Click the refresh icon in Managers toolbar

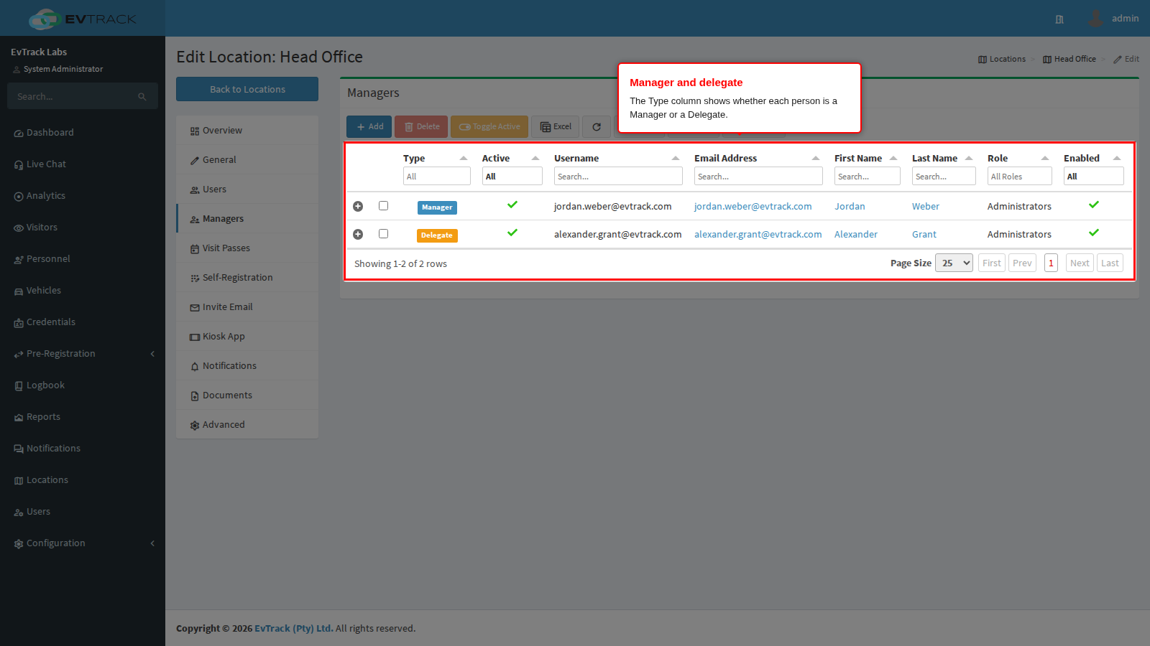click(597, 127)
